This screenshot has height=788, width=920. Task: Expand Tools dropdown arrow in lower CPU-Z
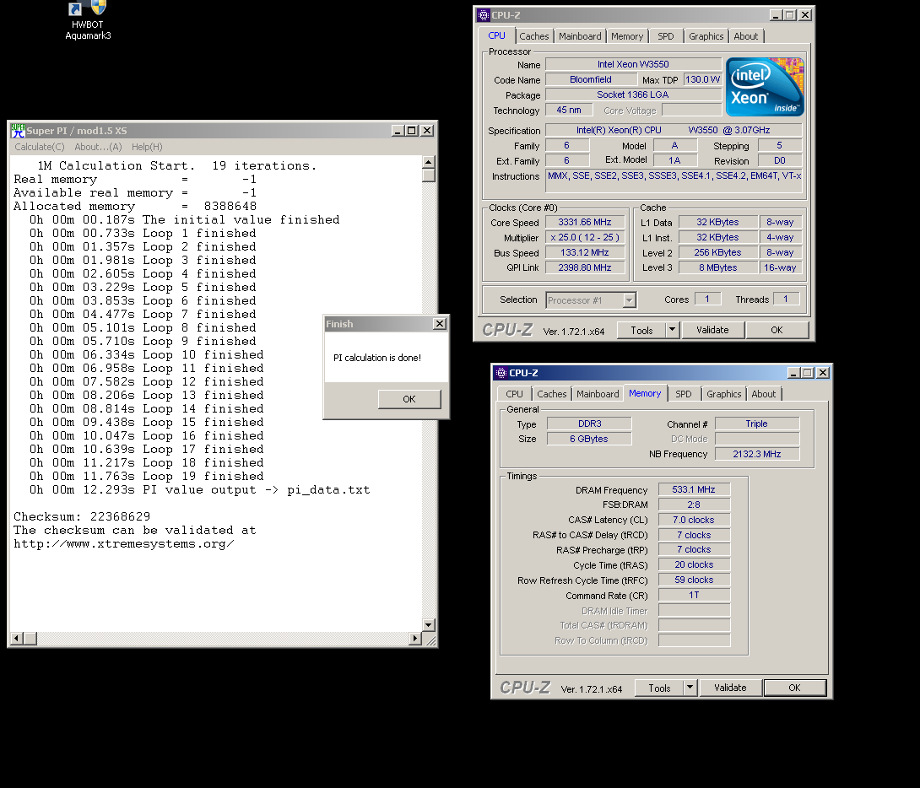point(690,688)
